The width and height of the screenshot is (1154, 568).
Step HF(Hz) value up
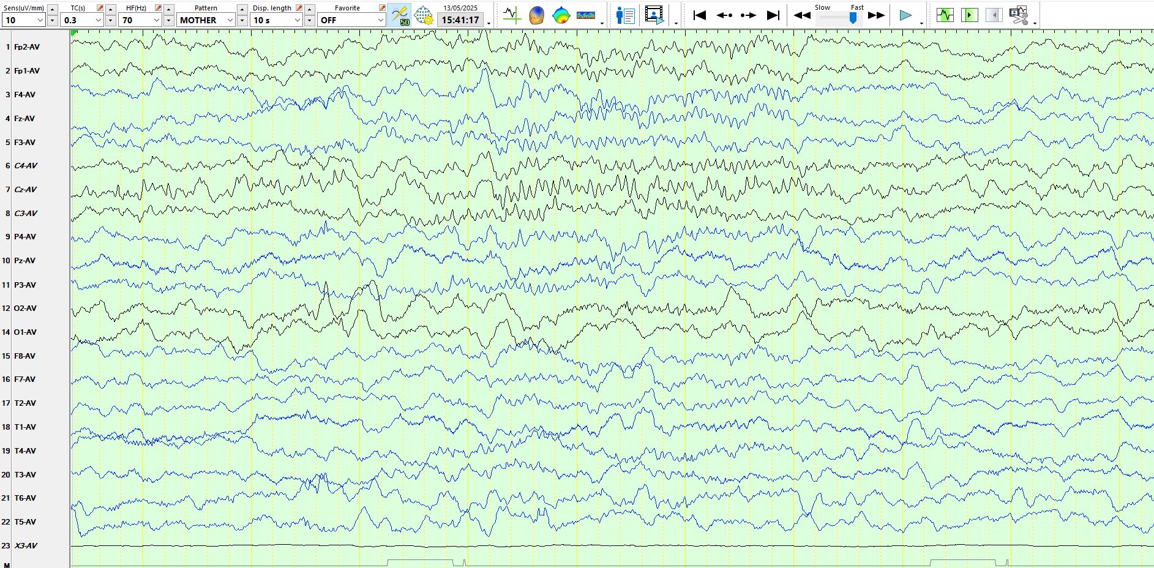click(x=169, y=9)
